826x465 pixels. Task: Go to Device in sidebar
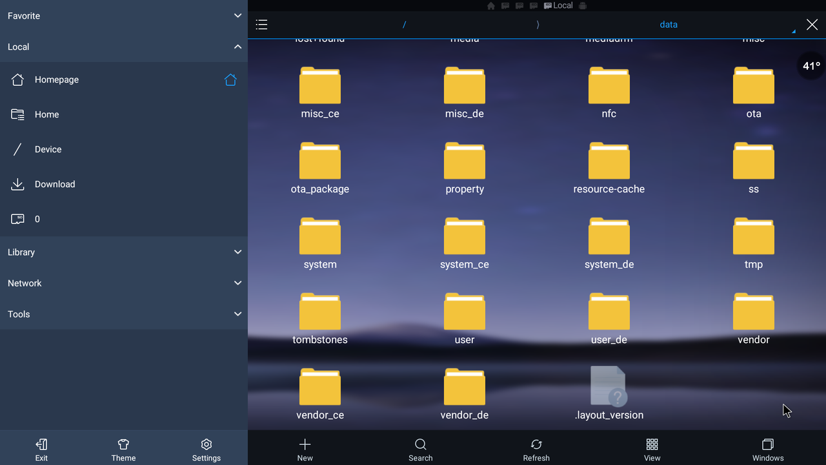(124, 149)
